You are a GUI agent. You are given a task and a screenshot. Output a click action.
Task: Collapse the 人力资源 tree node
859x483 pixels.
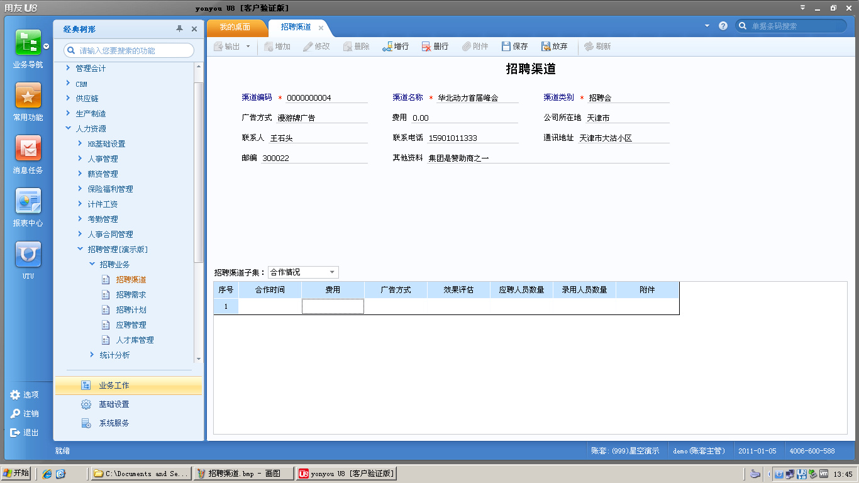click(68, 128)
